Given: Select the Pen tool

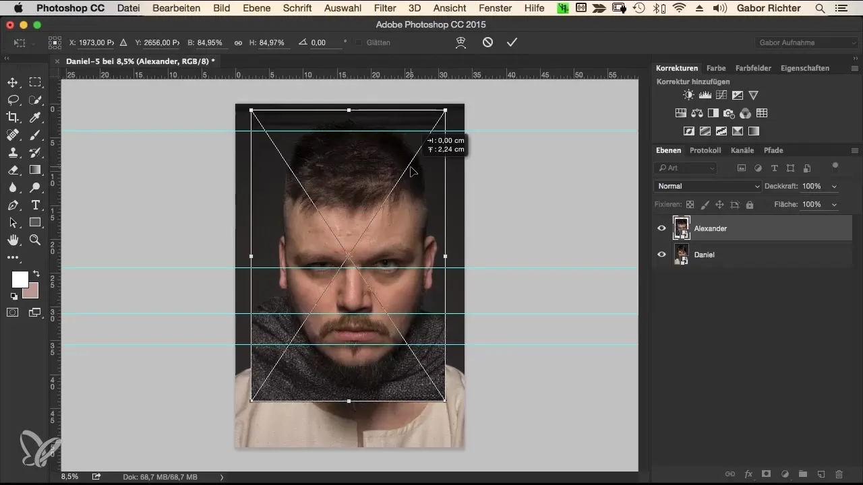Looking at the screenshot, I should pyautogui.click(x=13, y=205).
